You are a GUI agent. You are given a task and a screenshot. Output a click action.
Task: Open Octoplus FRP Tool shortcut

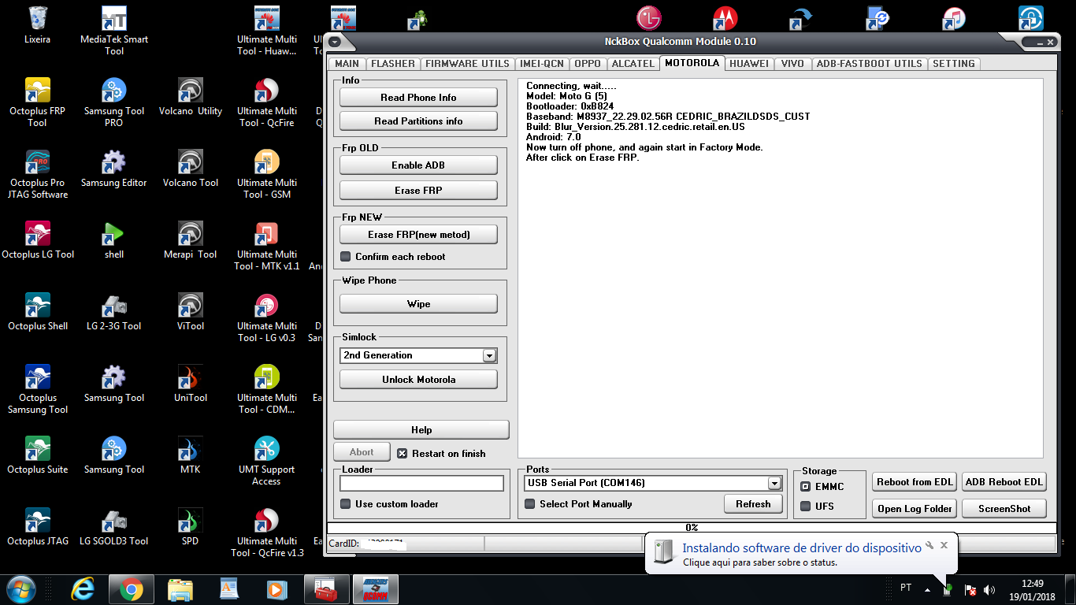(38, 102)
